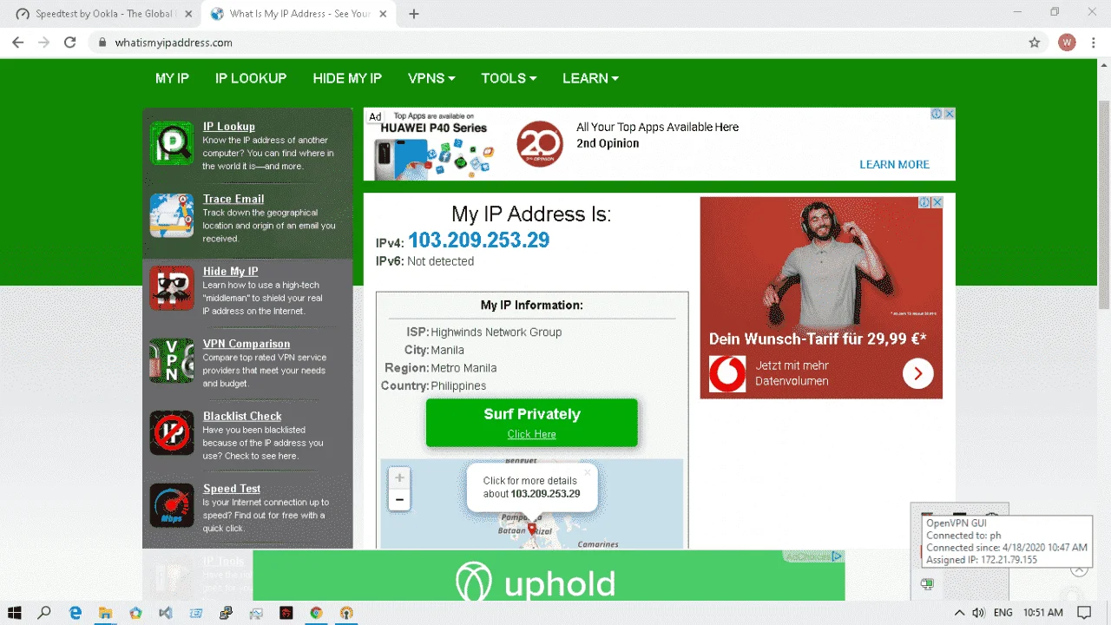Click the Vodafone ad arrow button

click(x=917, y=374)
